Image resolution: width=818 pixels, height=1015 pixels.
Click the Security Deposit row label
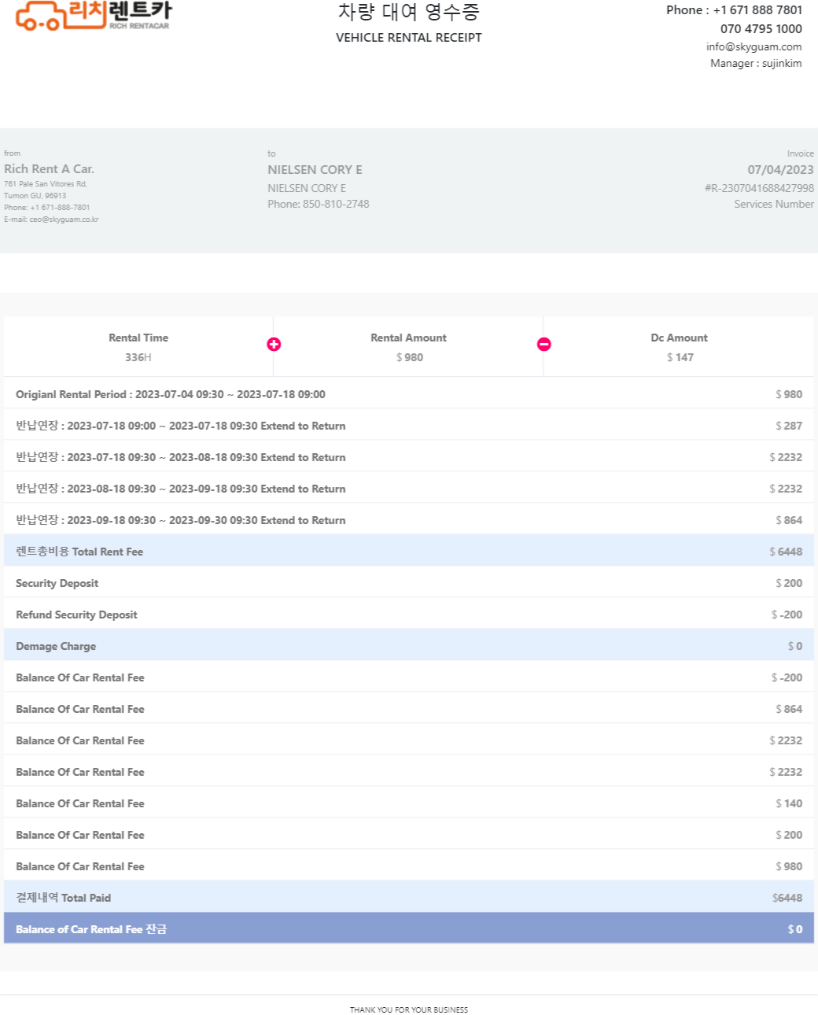coord(57,583)
